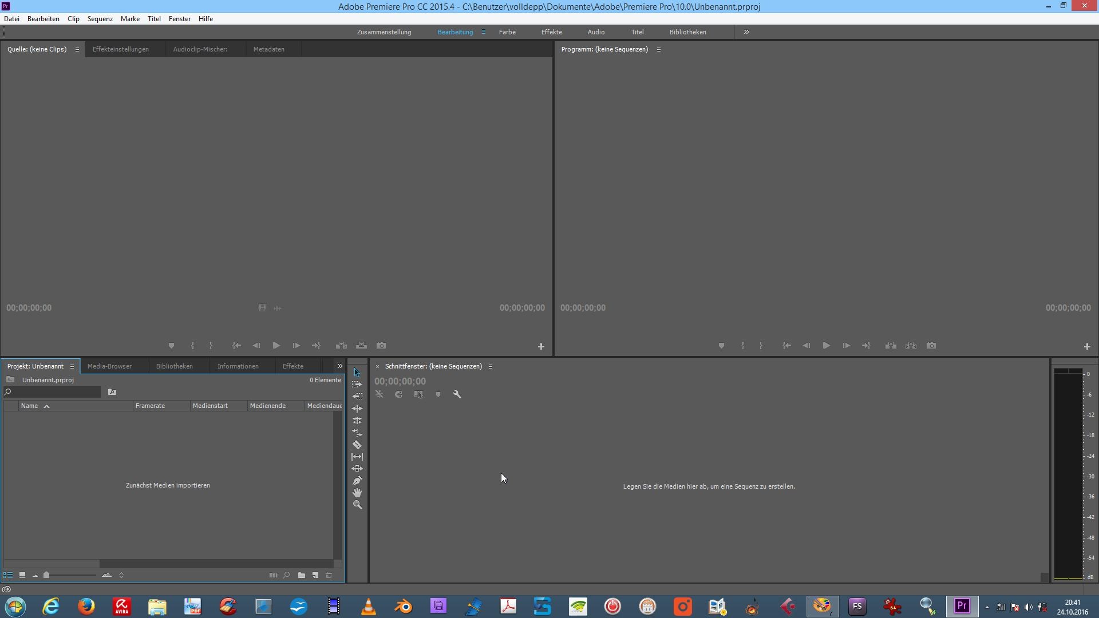The height and width of the screenshot is (618, 1099).
Task: Create new bin in Project panel
Action: tap(302, 575)
